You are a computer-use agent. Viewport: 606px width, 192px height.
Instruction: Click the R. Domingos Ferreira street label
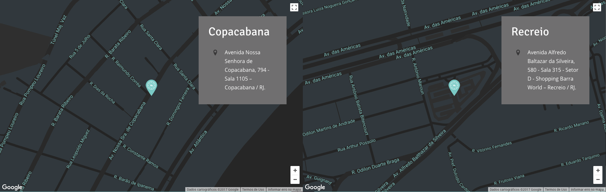[178, 106]
